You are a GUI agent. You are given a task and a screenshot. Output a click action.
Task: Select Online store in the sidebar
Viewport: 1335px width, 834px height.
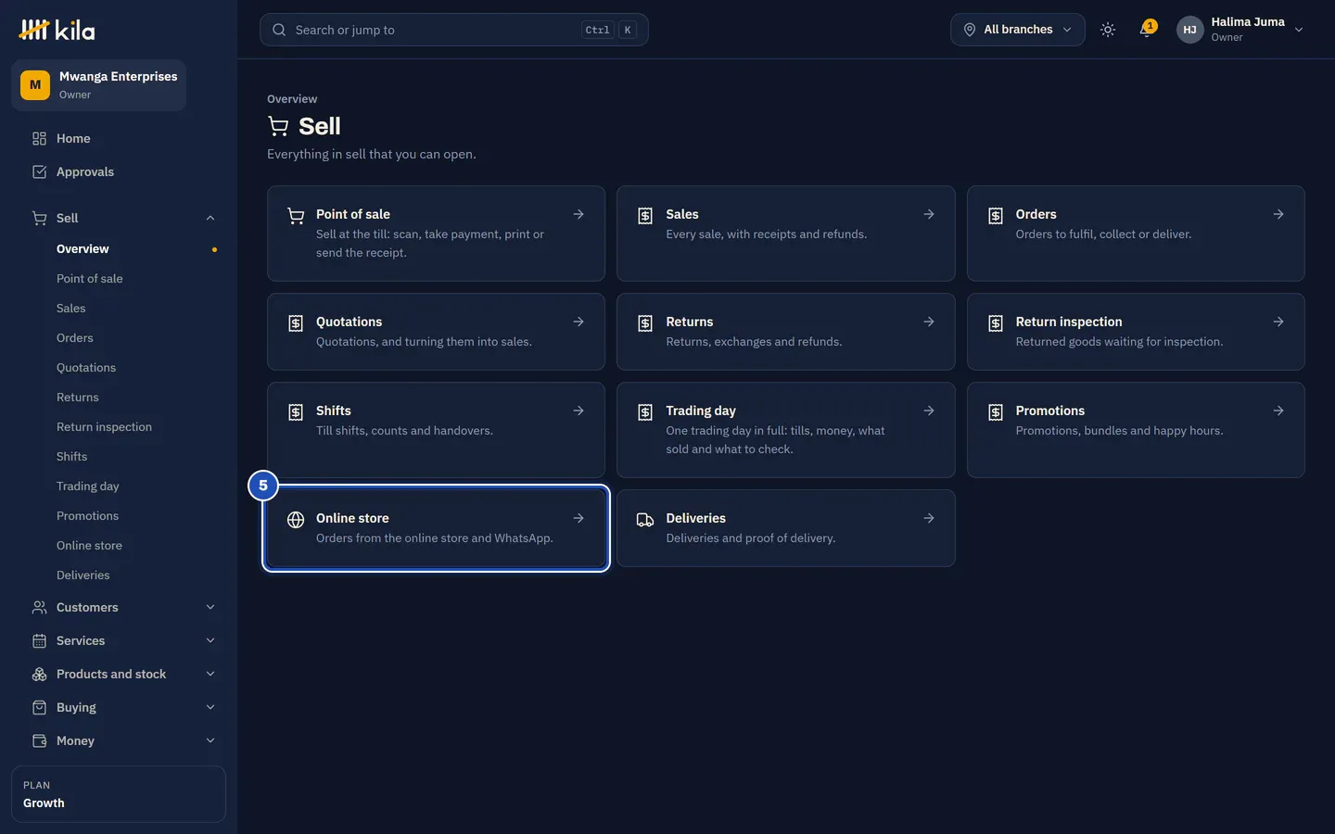(x=89, y=545)
